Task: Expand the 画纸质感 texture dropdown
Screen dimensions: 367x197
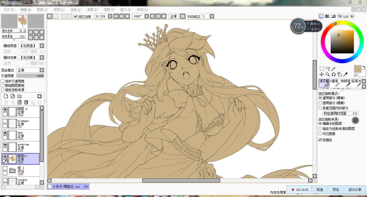Action: [31, 46]
